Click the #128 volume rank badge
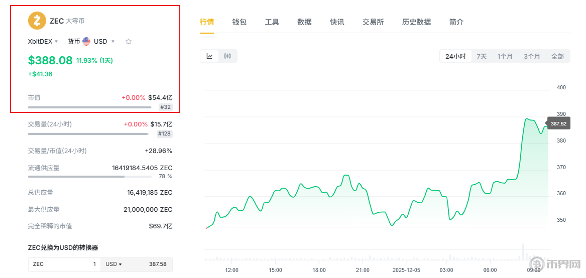This screenshot has height=278, width=586. pos(164,133)
